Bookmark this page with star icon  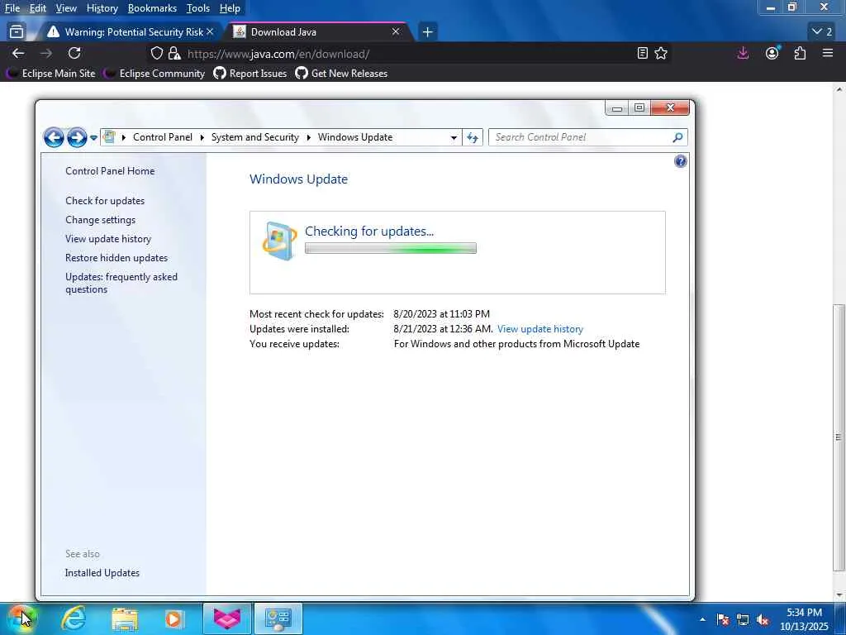click(x=661, y=54)
